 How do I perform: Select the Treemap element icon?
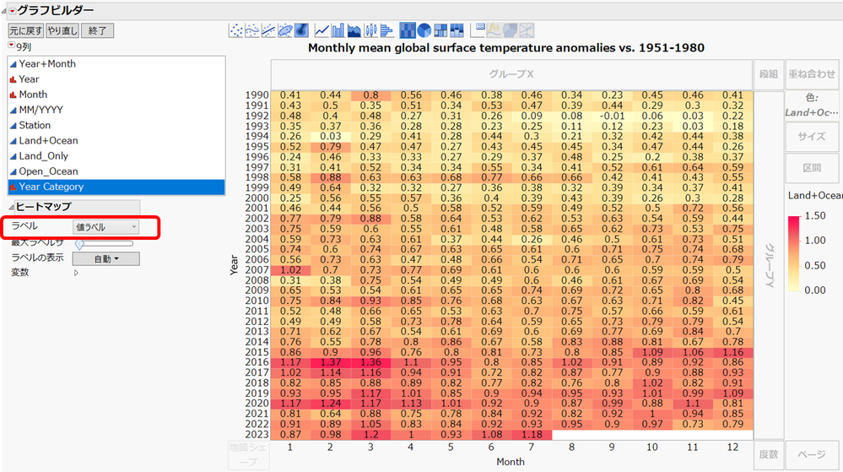click(x=440, y=30)
